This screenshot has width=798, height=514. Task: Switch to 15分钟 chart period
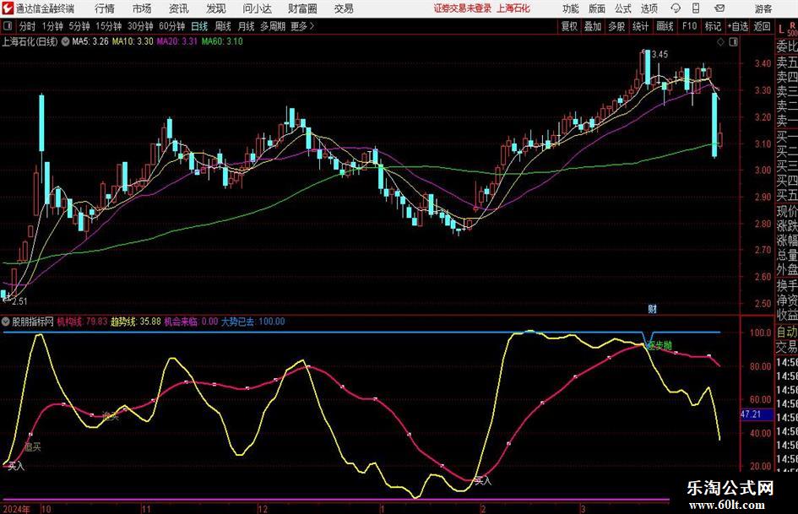(x=109, y=26)
